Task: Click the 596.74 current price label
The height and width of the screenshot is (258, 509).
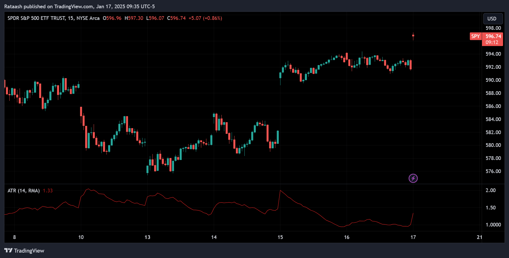Action: tap(493, 36)
